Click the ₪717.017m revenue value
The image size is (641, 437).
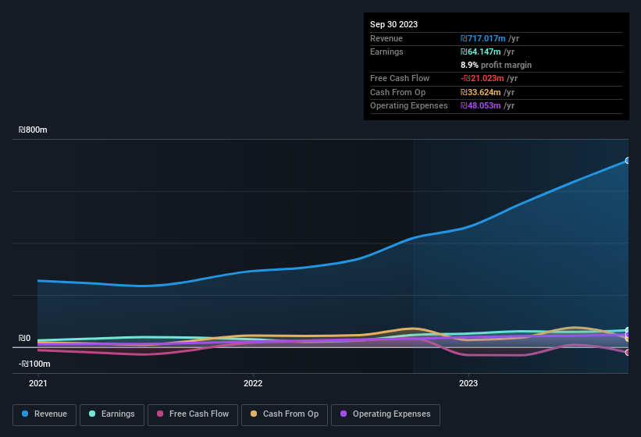pyautogui.click(x=483, y=38)
